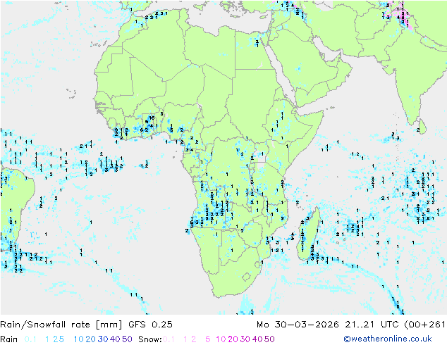447x345 pixels.
Task: Click the 'Rain' legend label
Action: pyautogui.click(x=9, y=339)
